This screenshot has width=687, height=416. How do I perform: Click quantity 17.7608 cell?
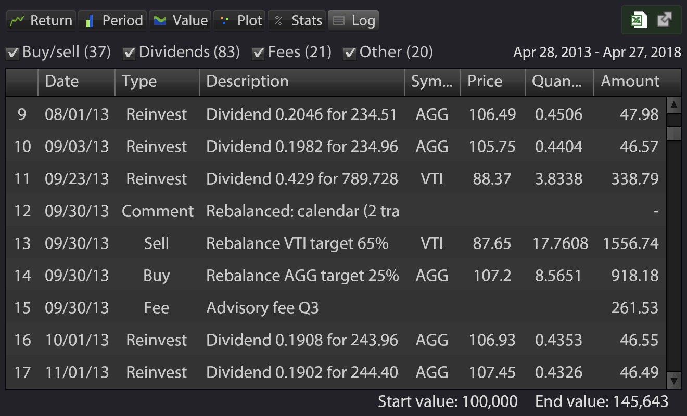(560, 243)
